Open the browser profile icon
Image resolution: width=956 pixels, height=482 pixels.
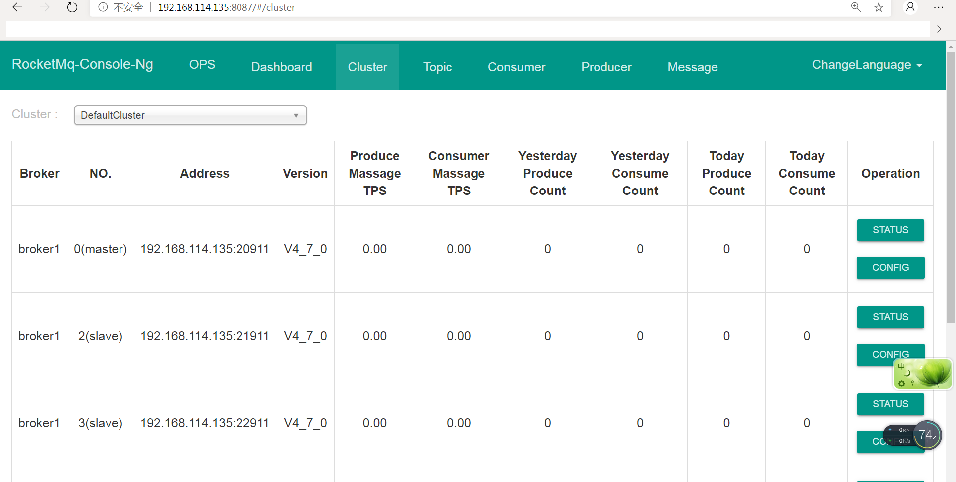(910, 7)
